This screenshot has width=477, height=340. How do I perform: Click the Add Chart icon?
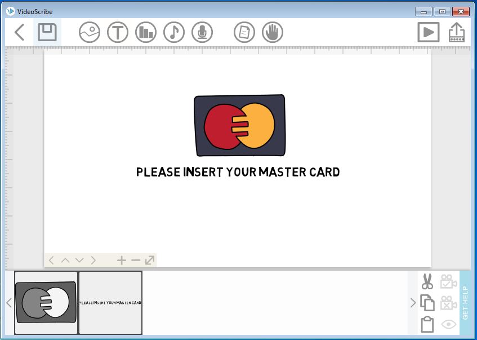pos(145,32)
